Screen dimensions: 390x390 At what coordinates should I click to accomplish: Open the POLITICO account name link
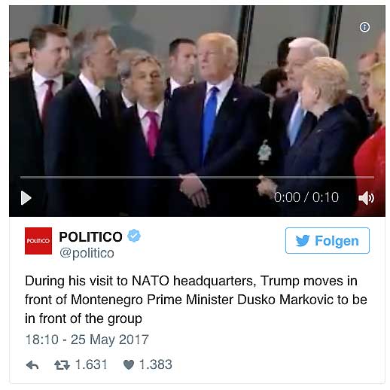90,236
